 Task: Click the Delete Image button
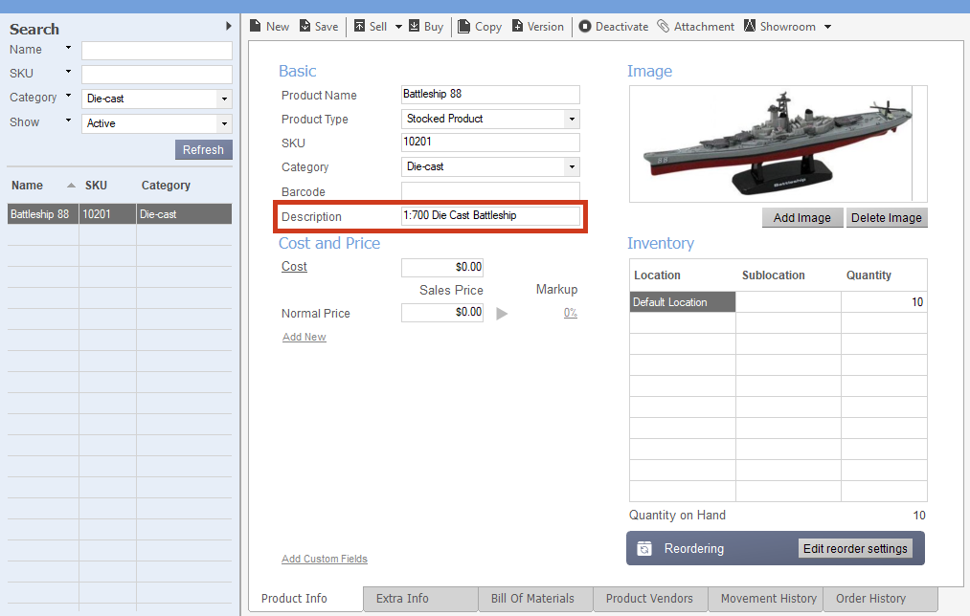click(887, 218)
